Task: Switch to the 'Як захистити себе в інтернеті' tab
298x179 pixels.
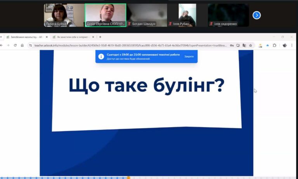Action: [71, 37]
